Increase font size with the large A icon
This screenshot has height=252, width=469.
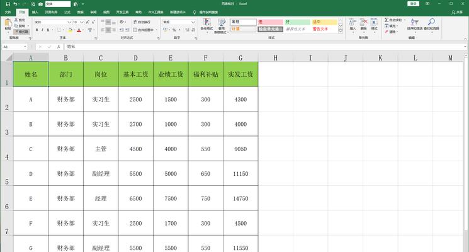(88, 22)
